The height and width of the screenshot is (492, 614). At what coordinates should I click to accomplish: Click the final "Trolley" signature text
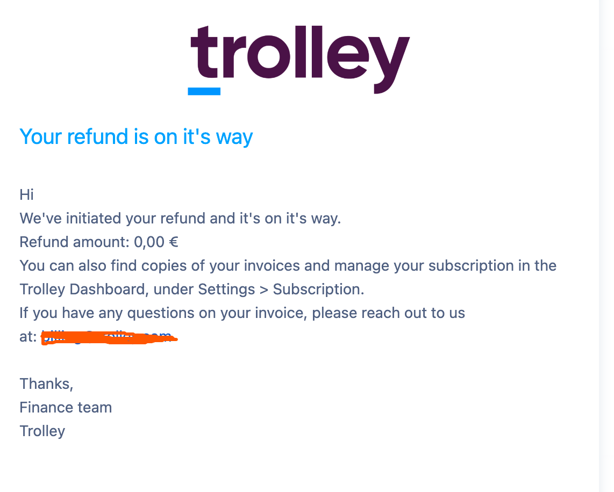[x=42, y=431]
